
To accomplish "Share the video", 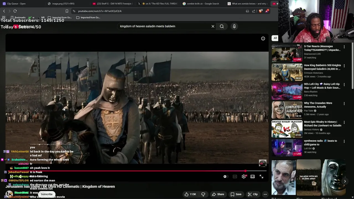I will pyautogui.click(x=218, y=194).
